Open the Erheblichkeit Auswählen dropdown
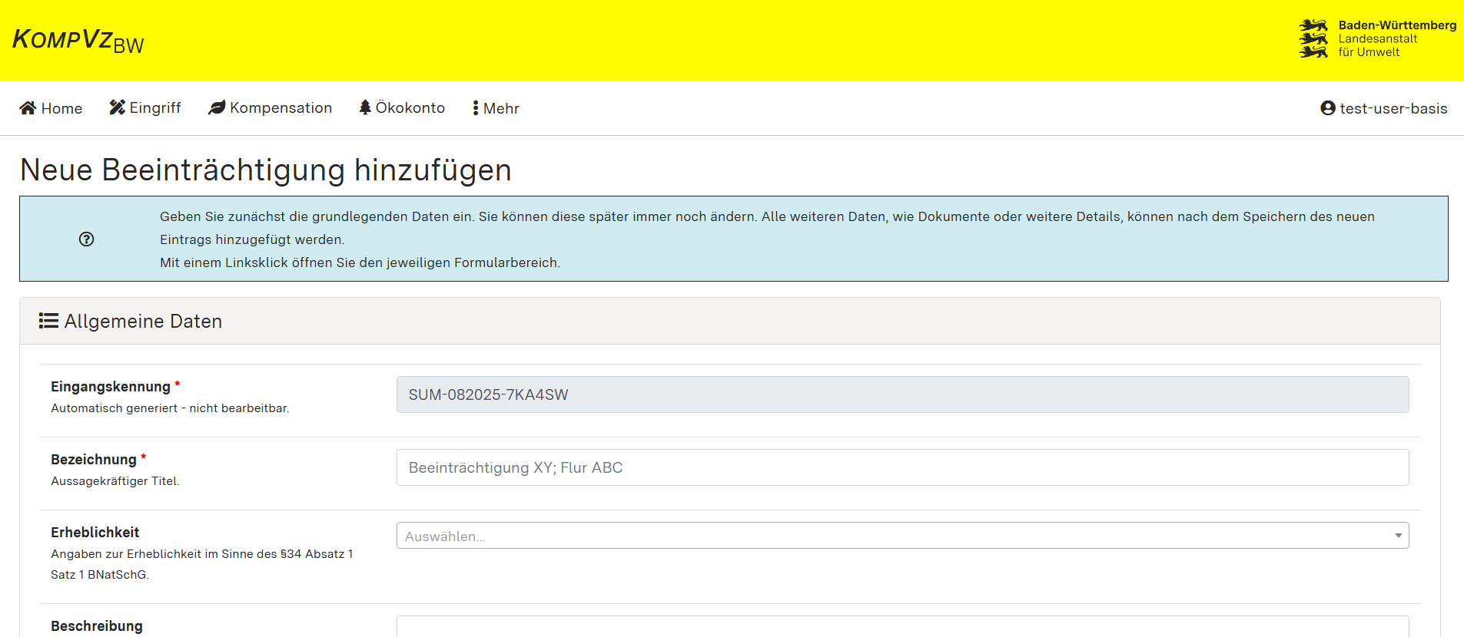The height and width of the screenshot is (637, 1464). click(x=891, y=536)
